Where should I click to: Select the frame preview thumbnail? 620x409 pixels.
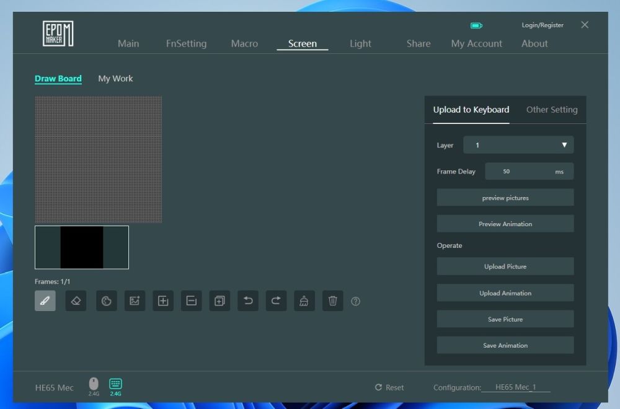pos(82,247)
